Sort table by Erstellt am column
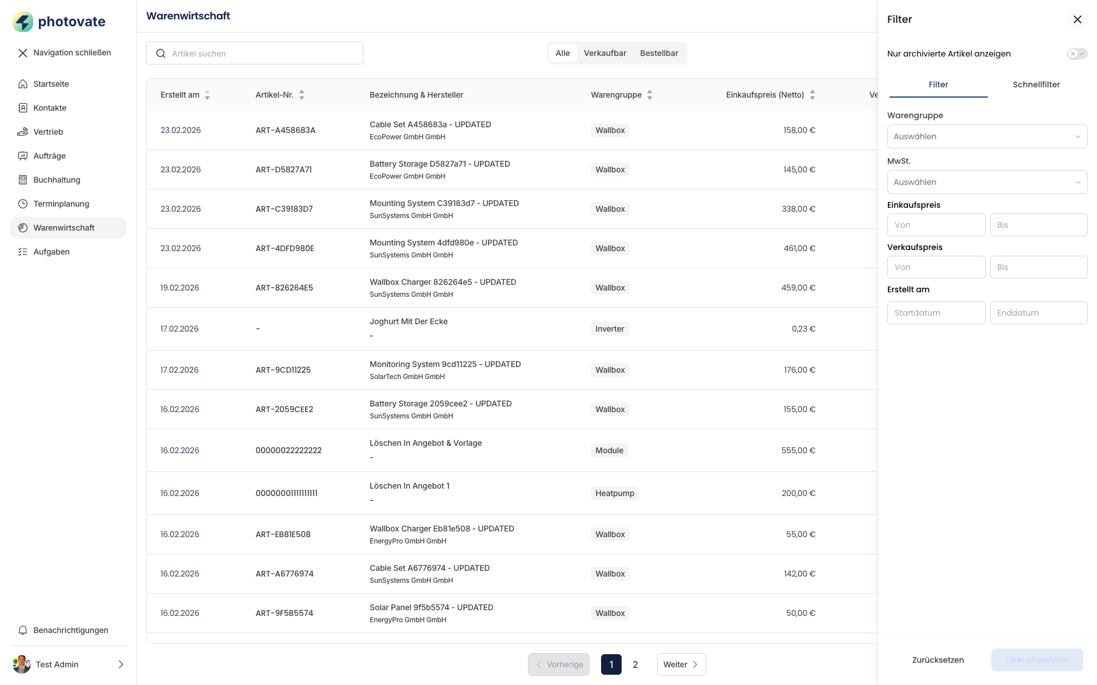Viewport: 1097px width, 685px height. point(207,95)
